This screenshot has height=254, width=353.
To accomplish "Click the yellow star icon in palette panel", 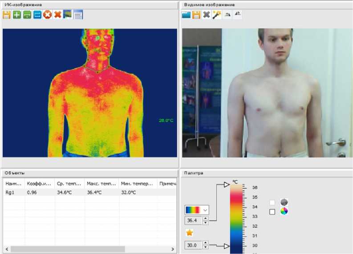I will pos(190,233).
